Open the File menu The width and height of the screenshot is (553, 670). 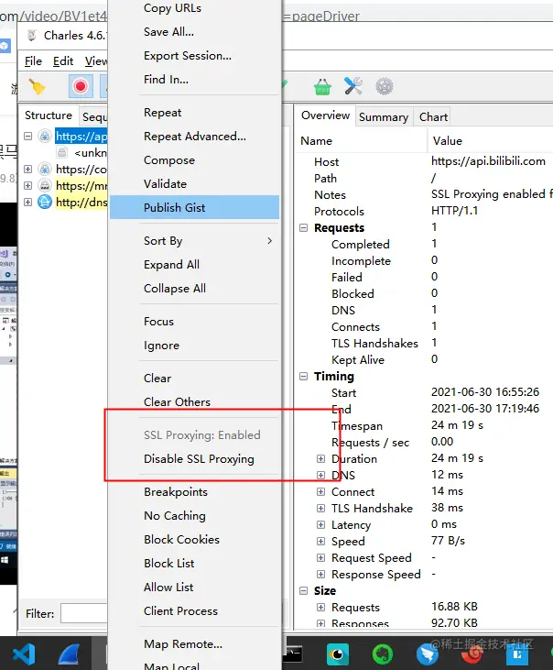tap(33, 61)
